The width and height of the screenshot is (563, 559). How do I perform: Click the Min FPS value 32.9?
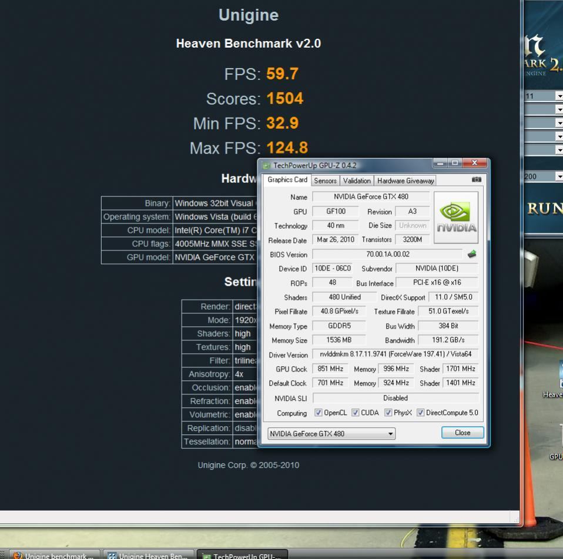tap(282, 123)
